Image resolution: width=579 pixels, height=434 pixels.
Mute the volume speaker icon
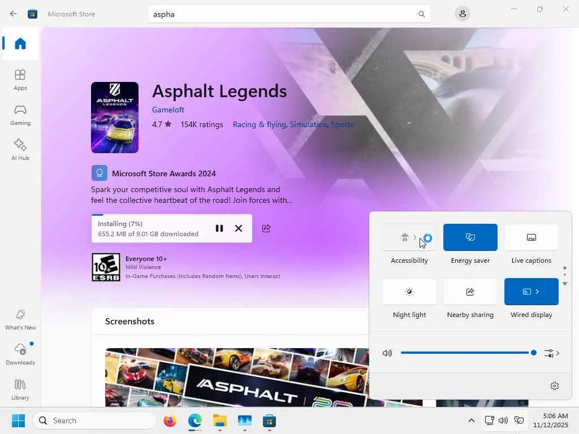tap(387, 353)
